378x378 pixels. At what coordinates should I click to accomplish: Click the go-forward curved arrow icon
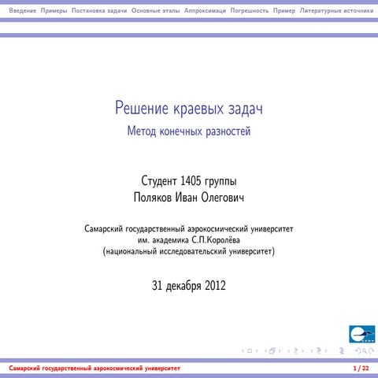pyautogui.click(x=371, y=351)
